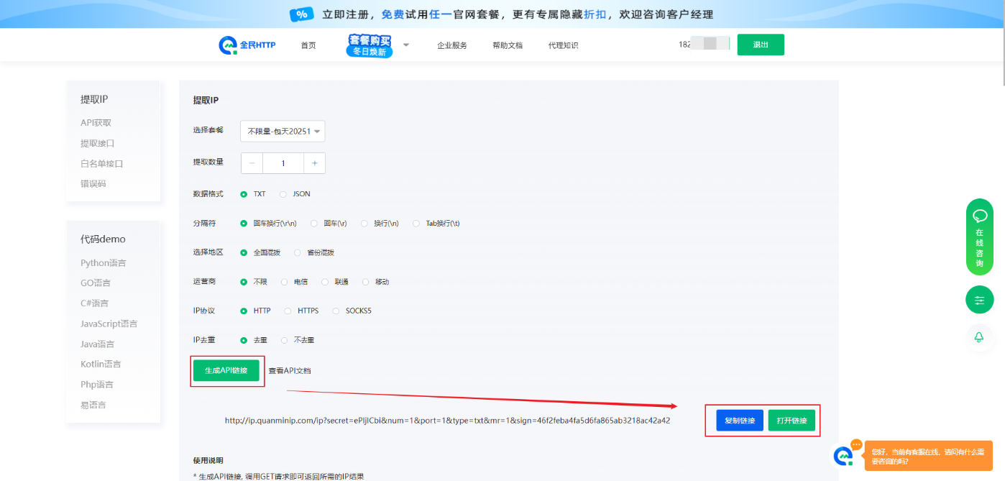Click the blue 复制链接 button
The height and width of the screenshot is (481, 1005).
point(739,421)
